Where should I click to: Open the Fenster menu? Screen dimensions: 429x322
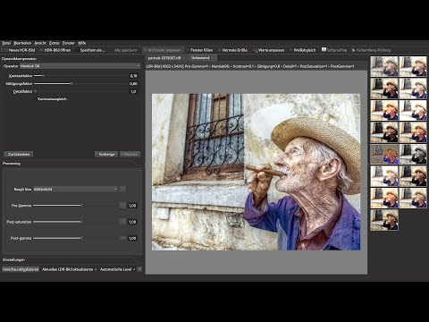[69, 43]
